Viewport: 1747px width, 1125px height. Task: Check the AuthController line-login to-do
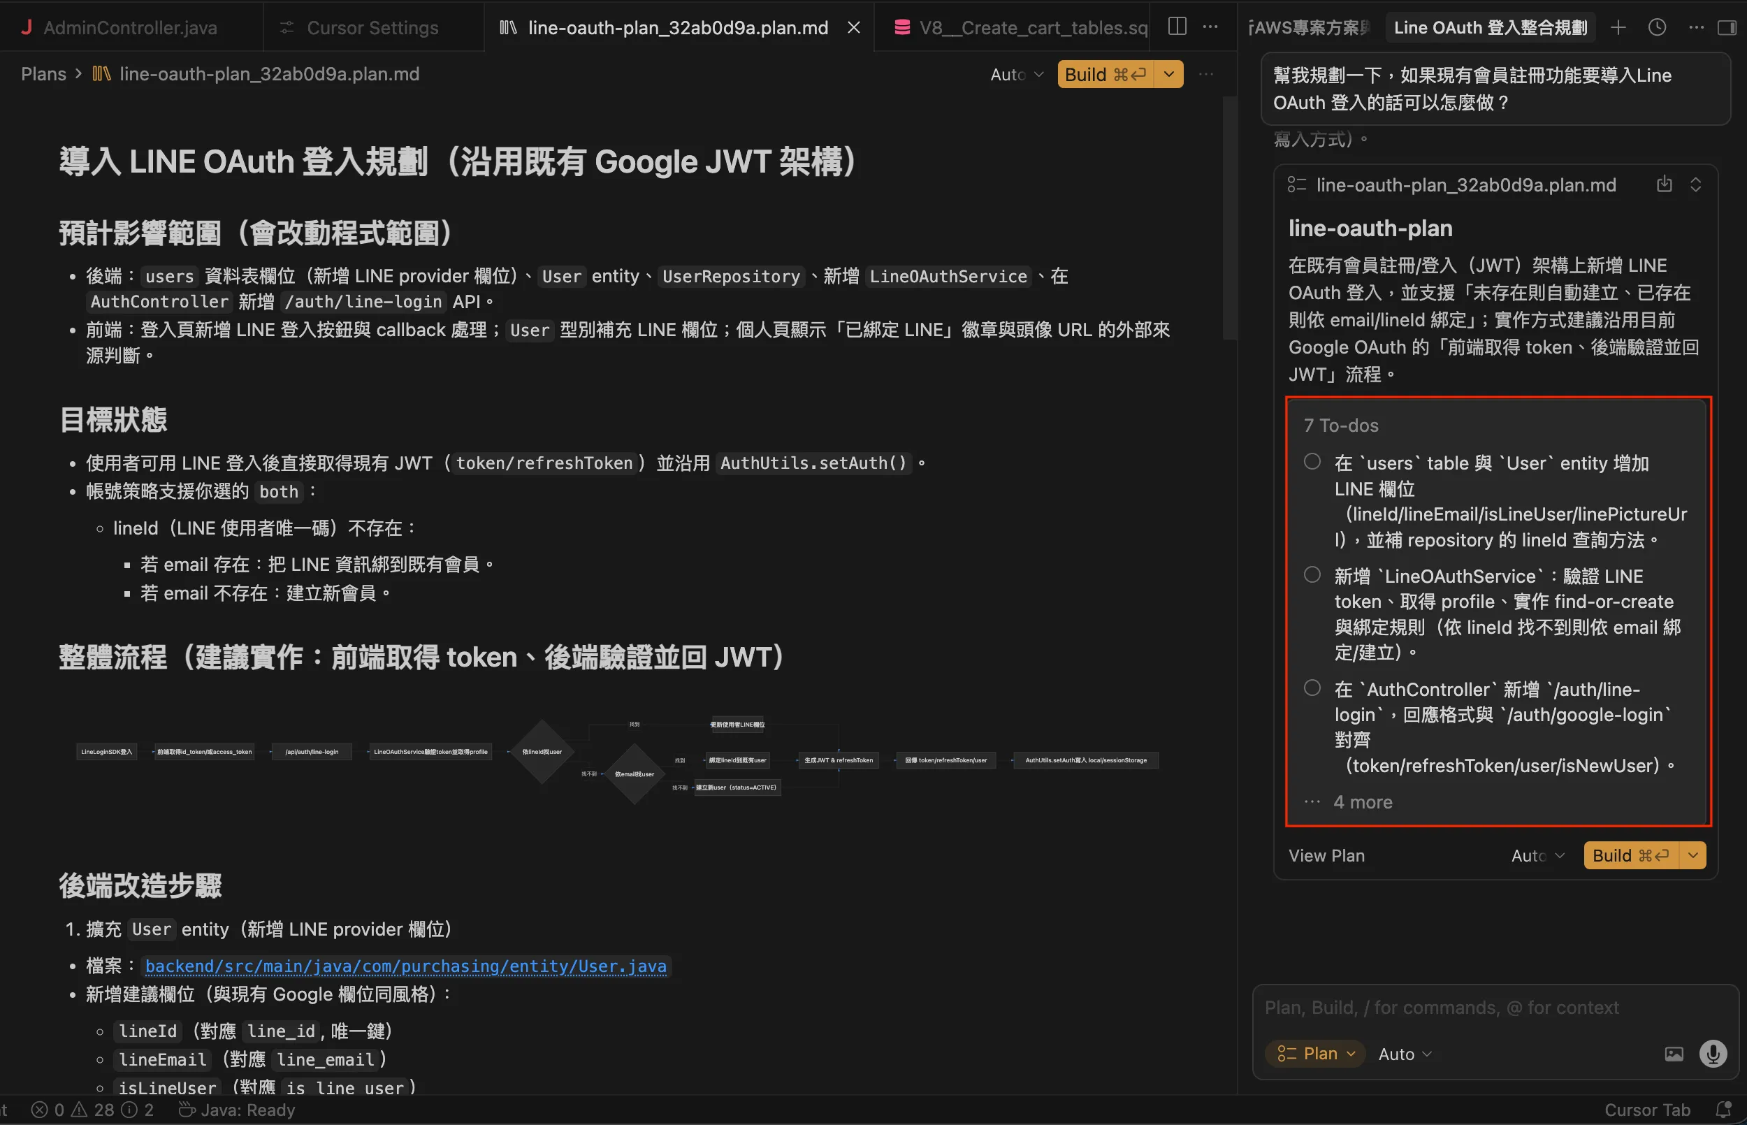pos(1312,688)
